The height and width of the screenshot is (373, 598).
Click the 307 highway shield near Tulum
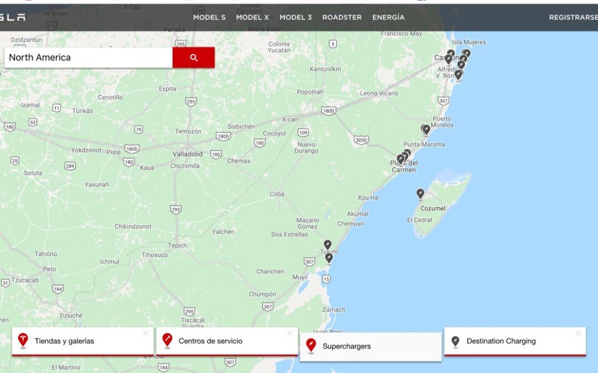[x=310, y=261]
